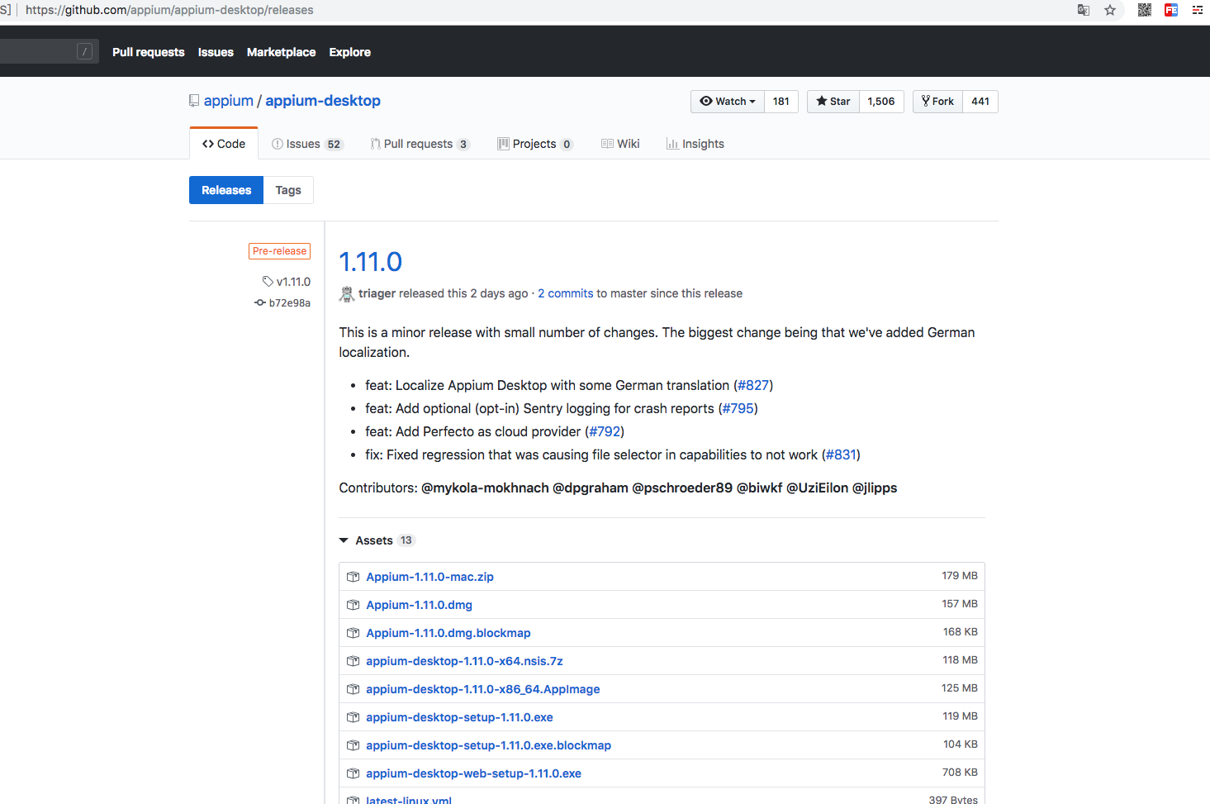Image resolution: width=1210 pixels, height=804 pixels.
Task: Open @jlipps contributor profile
Action: (875, 488)
